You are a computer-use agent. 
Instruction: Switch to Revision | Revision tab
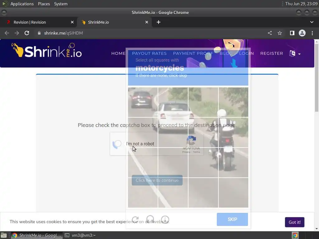tap(38, 22)
